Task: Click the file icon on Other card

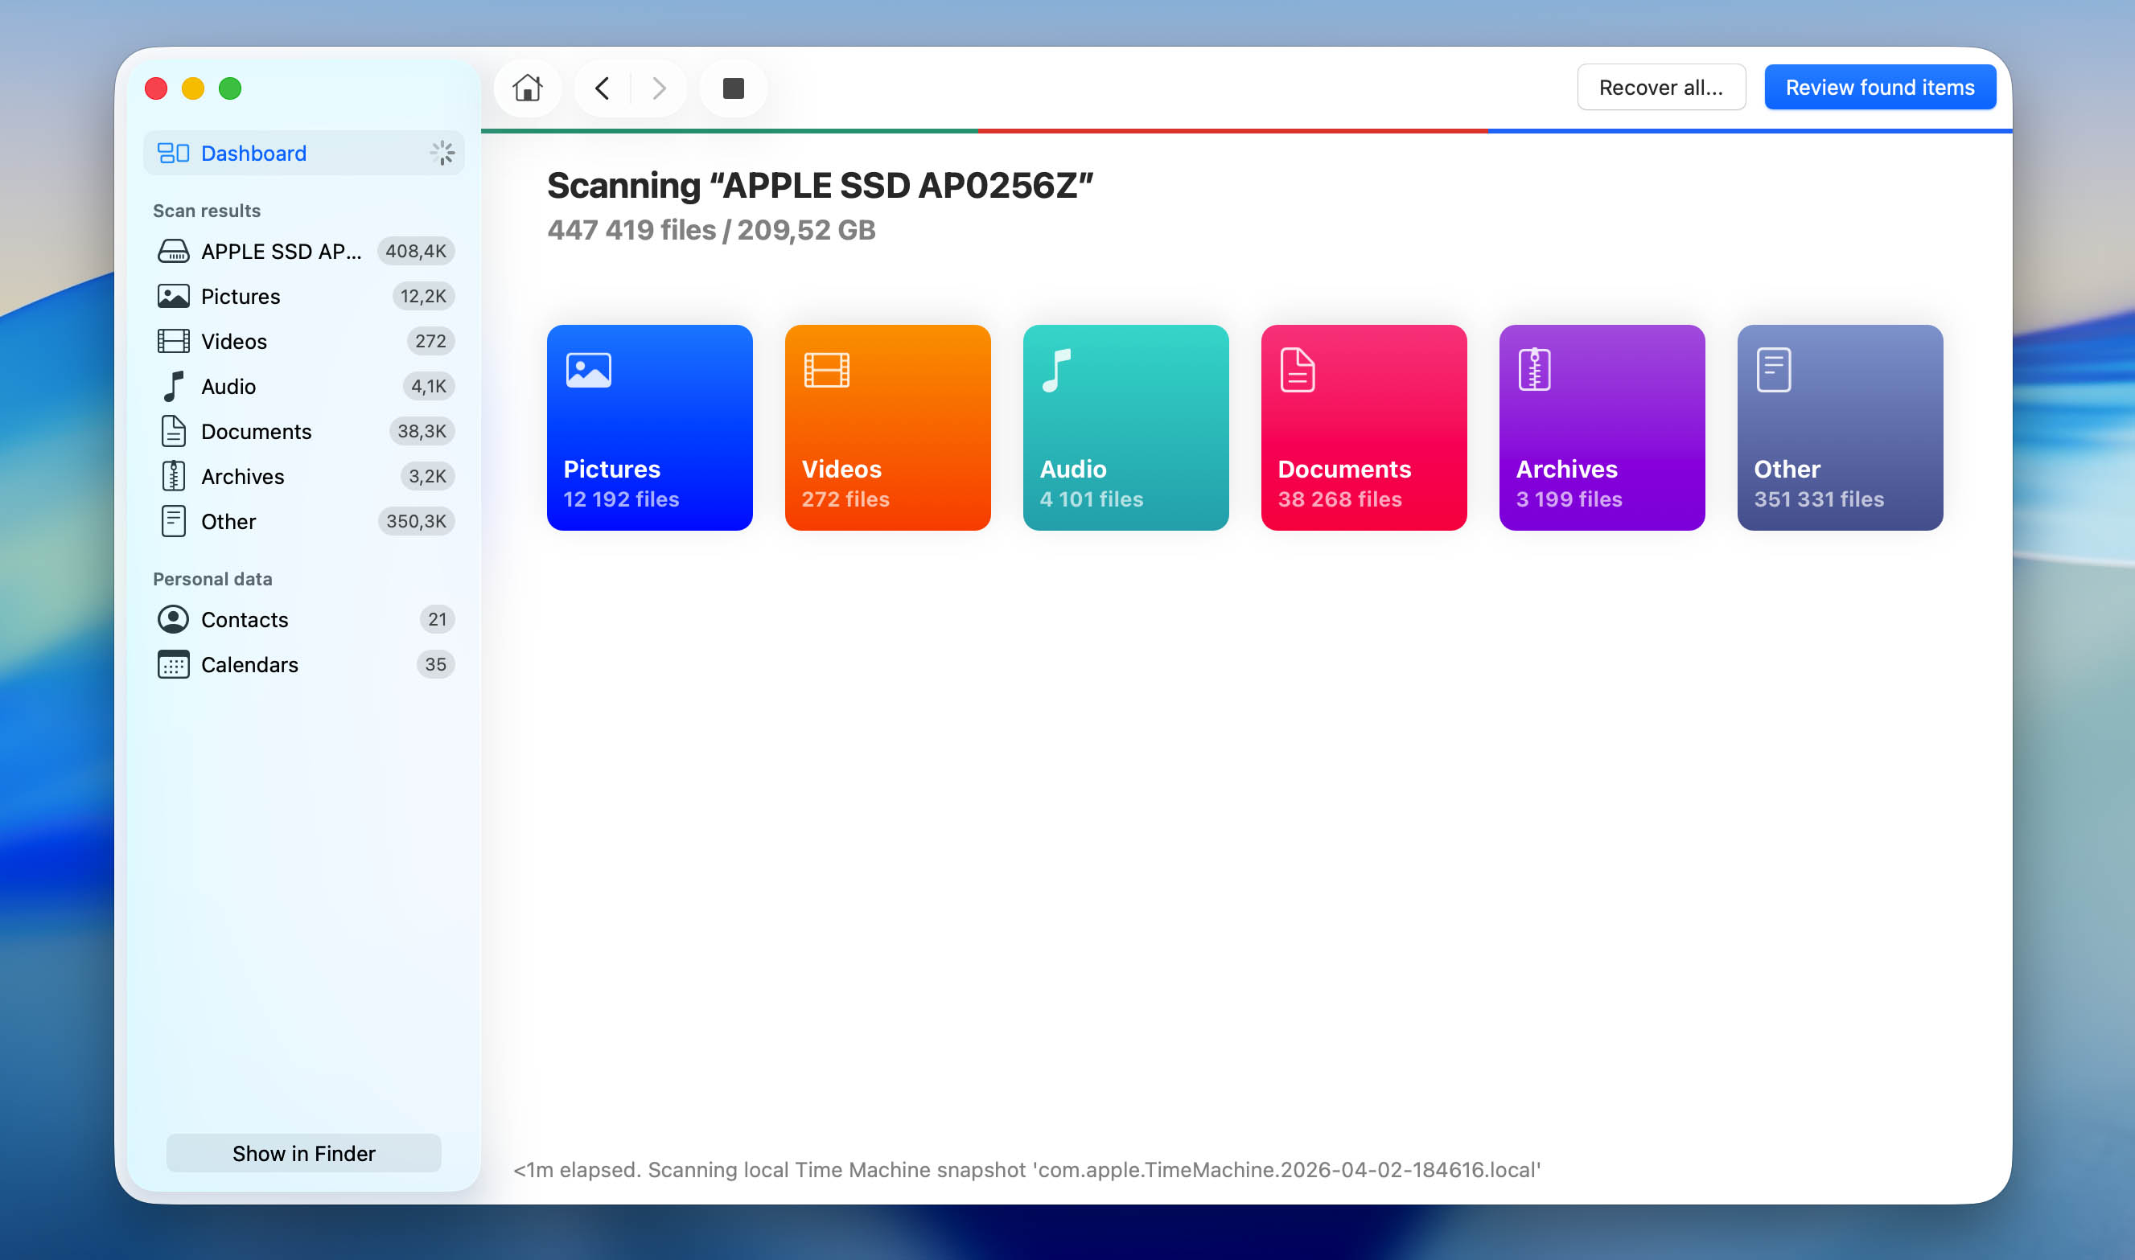Action: (x=1773, y=370)
